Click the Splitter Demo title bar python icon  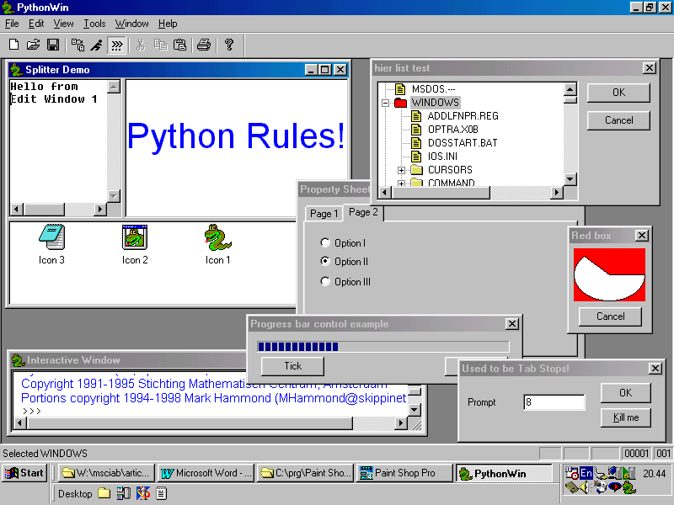[16, 70]
